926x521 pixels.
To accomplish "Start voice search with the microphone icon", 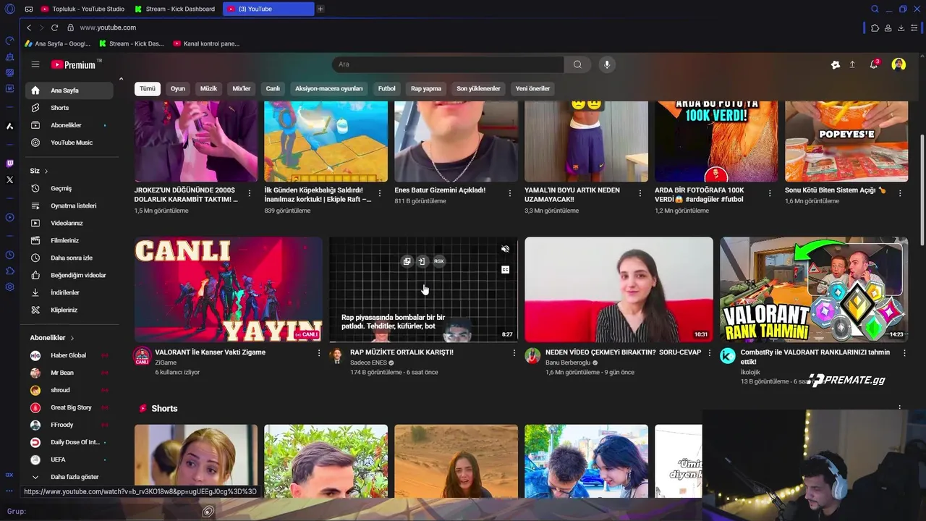I will pyautogui.click(x=607, y=64).
